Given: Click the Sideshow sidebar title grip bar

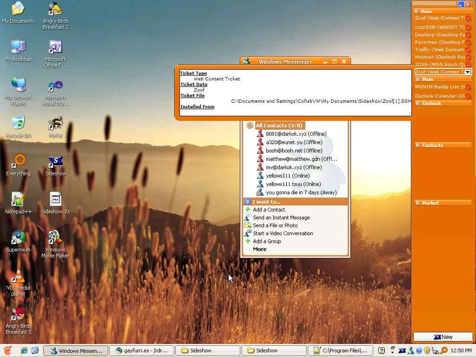Looking at the screenshot, I should click(434, 4).
